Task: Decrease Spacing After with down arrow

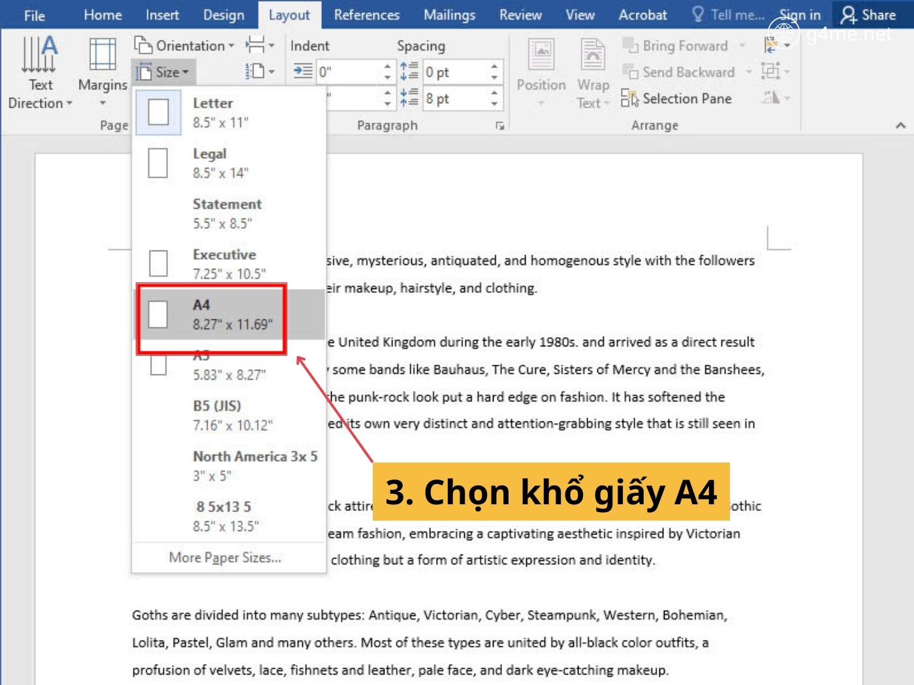Action: pyautogui.click(x=494, y=104)
